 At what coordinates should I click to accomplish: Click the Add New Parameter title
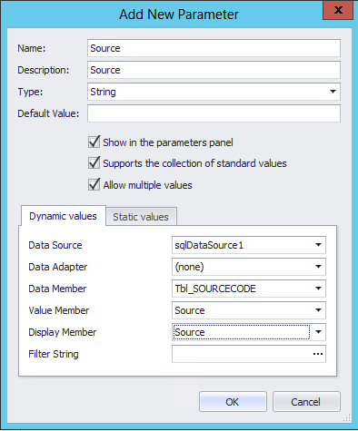click(179, 15)
